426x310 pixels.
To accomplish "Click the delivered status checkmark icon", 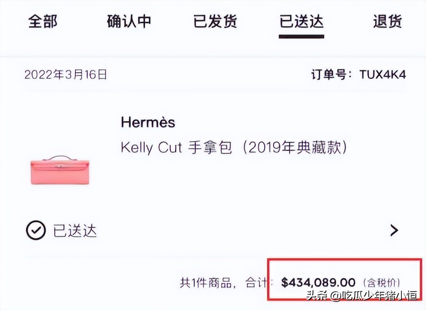I will tap(33, 230).
